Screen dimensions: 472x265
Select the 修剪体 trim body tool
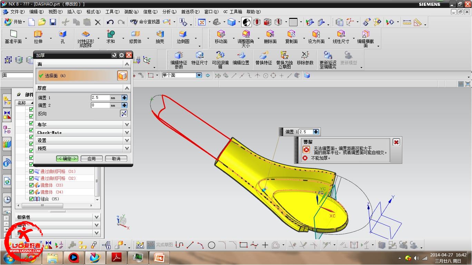click(135, 34)
